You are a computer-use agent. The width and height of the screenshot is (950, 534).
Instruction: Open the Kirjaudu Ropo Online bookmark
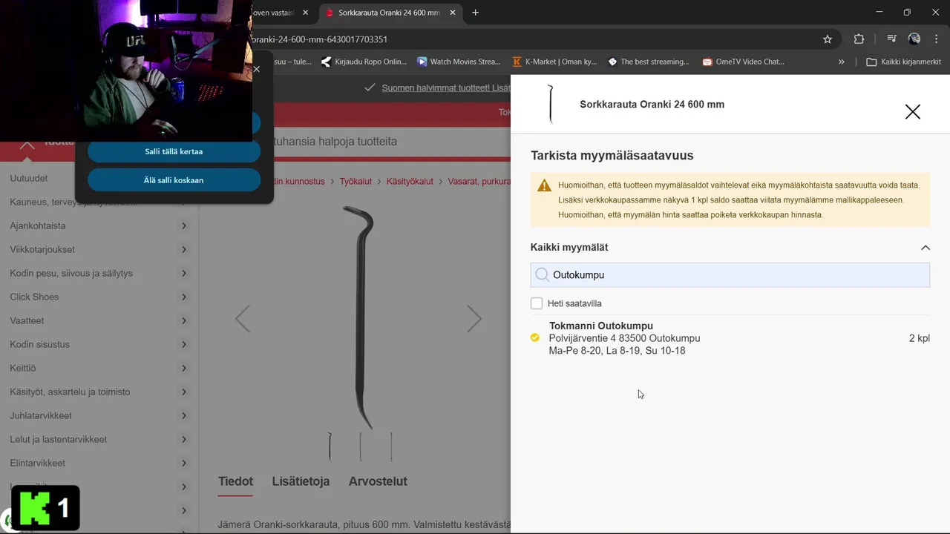point(364,62)
